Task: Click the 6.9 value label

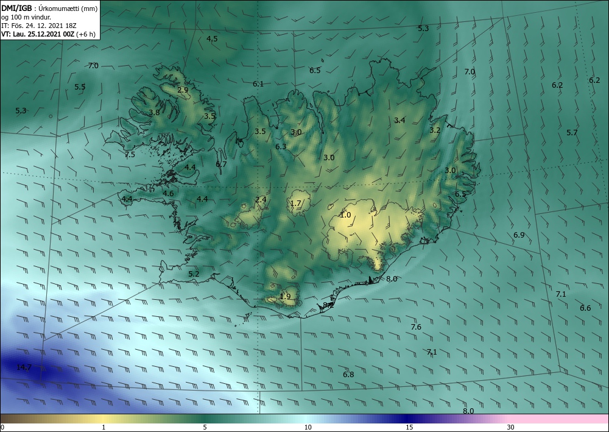Action: [519, 235]
